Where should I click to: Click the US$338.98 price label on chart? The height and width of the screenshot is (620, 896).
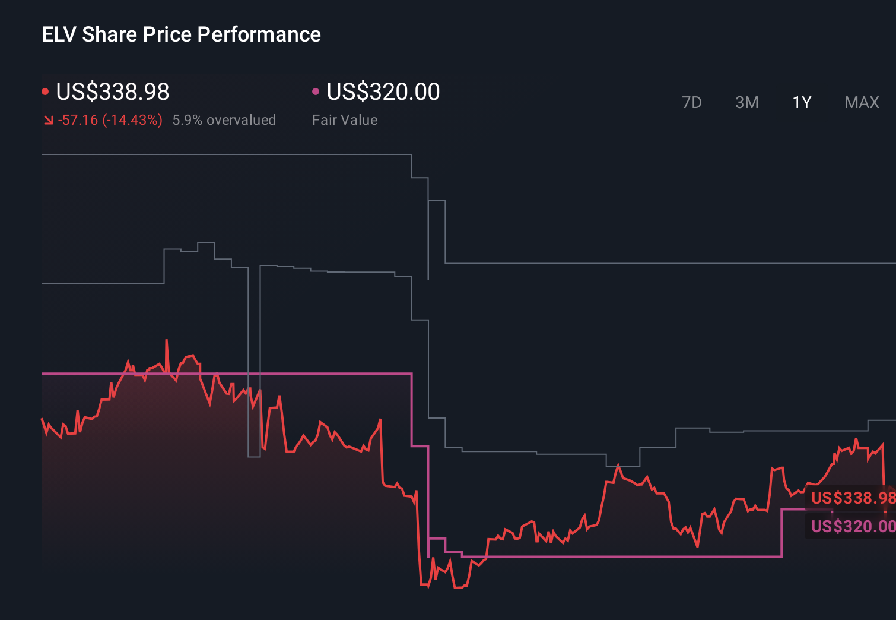[853, 498]
